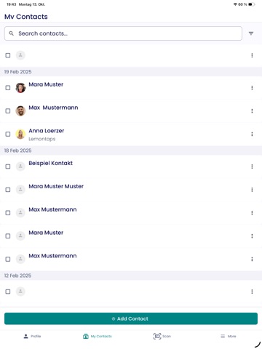262x349 pixels.
Task: Open three-dot menu for Beispiel Kontakt
Action: (x=252, y=167)
